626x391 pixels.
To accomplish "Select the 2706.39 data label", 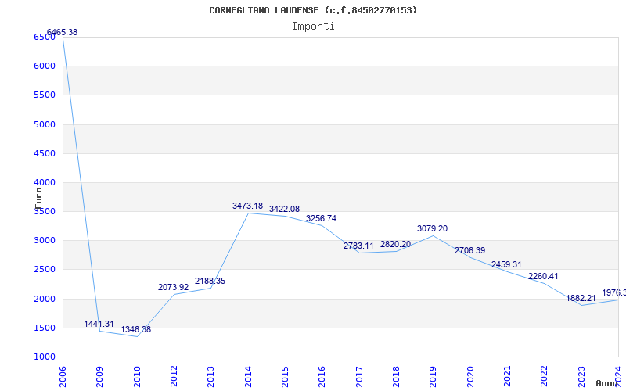I will tap(470, 250).
